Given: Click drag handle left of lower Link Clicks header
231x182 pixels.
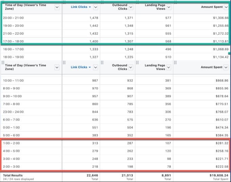Looking at the screenshot, I should (x=64, y=62).
